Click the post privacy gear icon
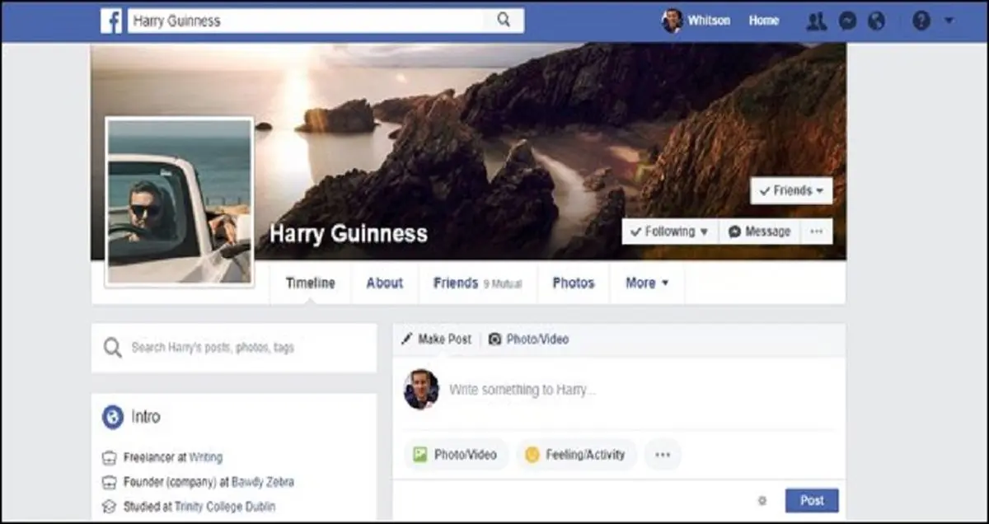The width and height of the screenshot is (989, 524). [x=762, y=501]
